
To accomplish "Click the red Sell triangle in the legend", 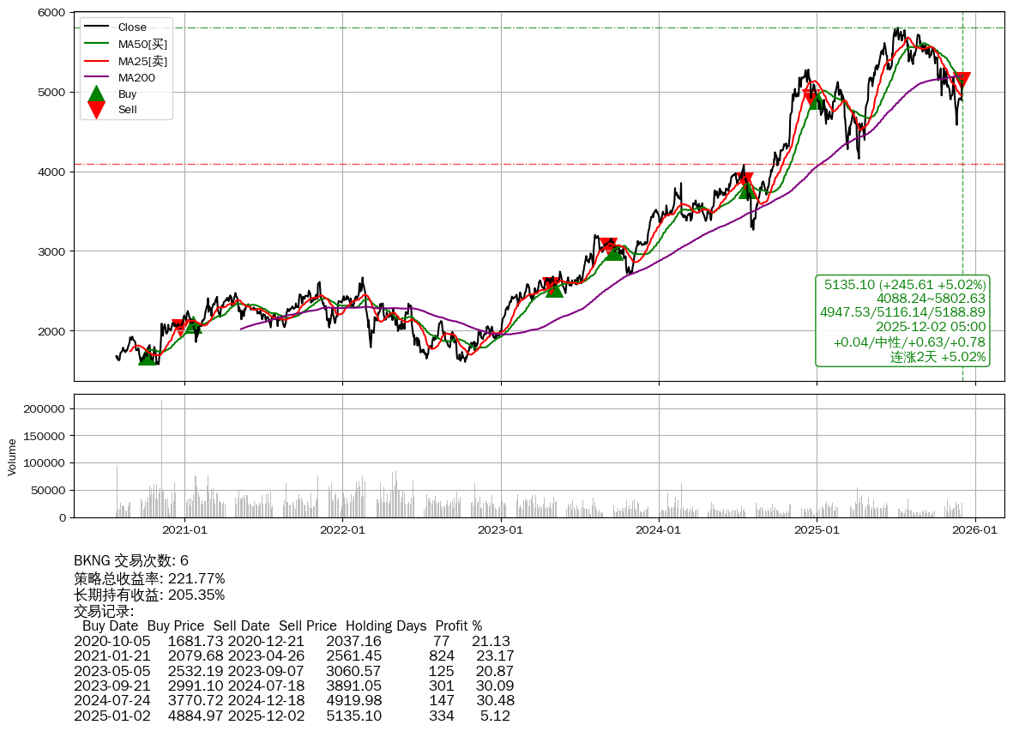I will [x=97, y=109].
